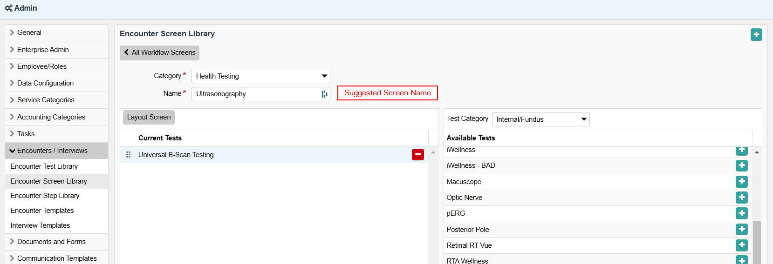Image resolution: width=773 pixels, height=264 pixels.
Task: Collapse the Encounters / Interviews section
Action: (52, 151)
